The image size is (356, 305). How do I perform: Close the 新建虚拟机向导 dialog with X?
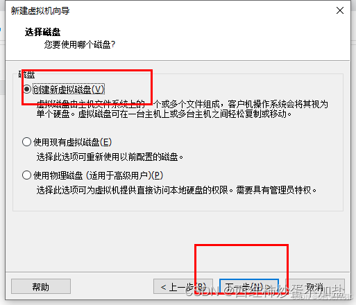tap(340, 10)
